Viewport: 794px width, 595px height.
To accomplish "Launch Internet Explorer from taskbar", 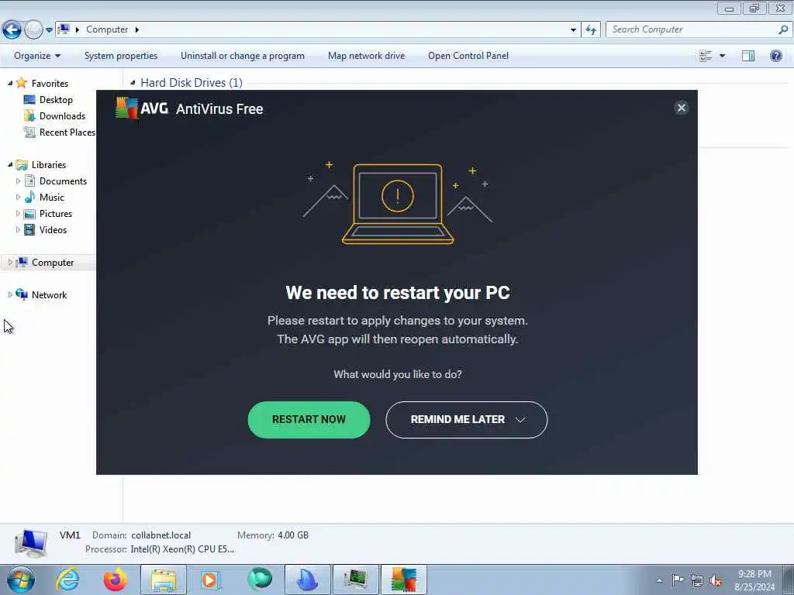I will click(x=67, y=580).
